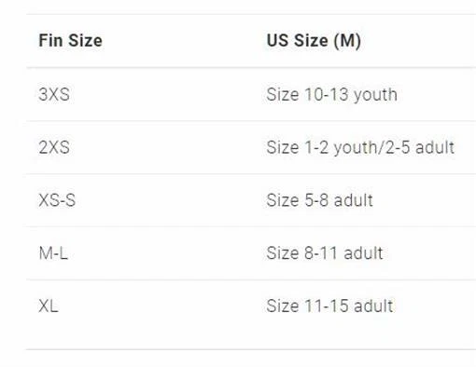
Task: Click the Size 8-11 adult cell
Action: coord(325,253)
